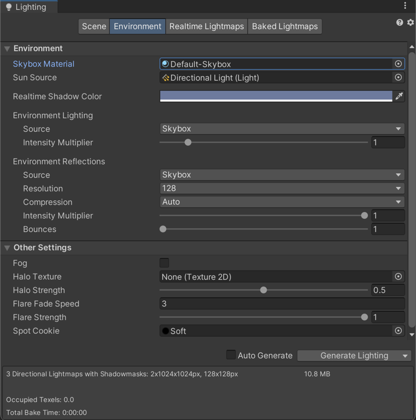Viewport: 416px width, 420px height.
Task: Open object picker for Halo Texture
Action: tap(398, 277)
